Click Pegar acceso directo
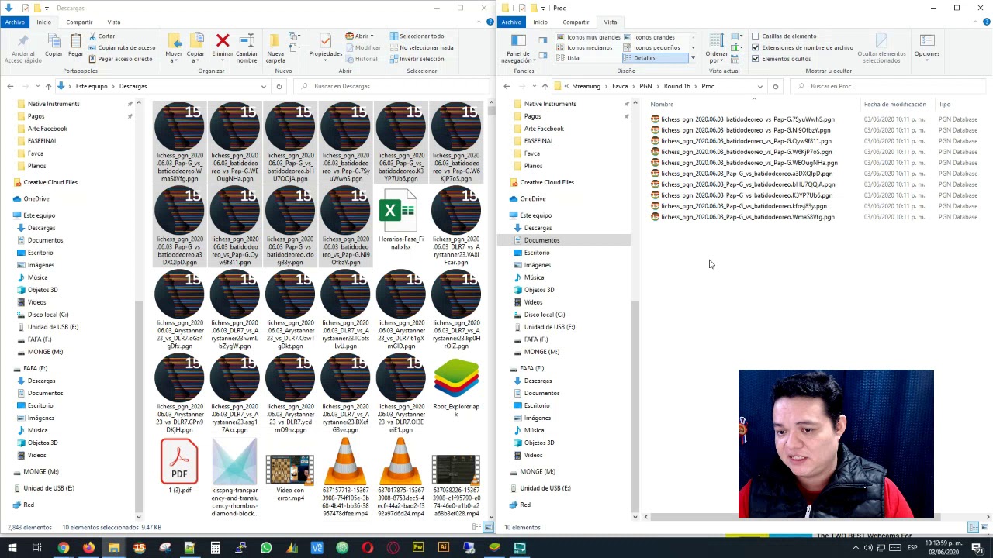Viewport: 993px width, 558px height. pos(121,59)
